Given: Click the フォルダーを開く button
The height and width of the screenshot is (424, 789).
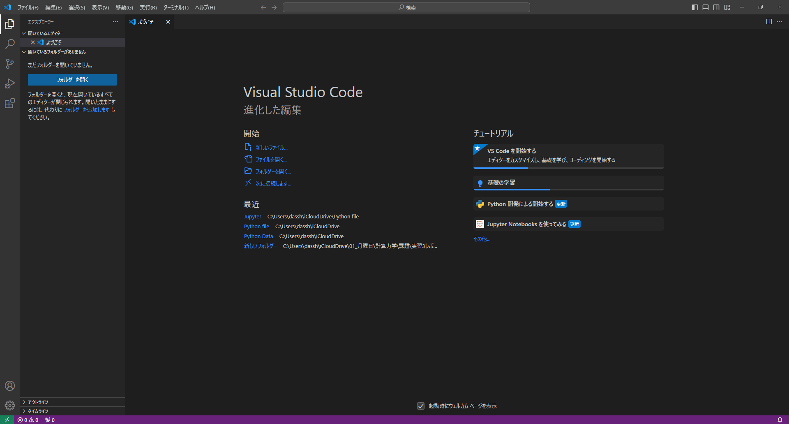Looking at the screenshot, I should click(72, 79).
